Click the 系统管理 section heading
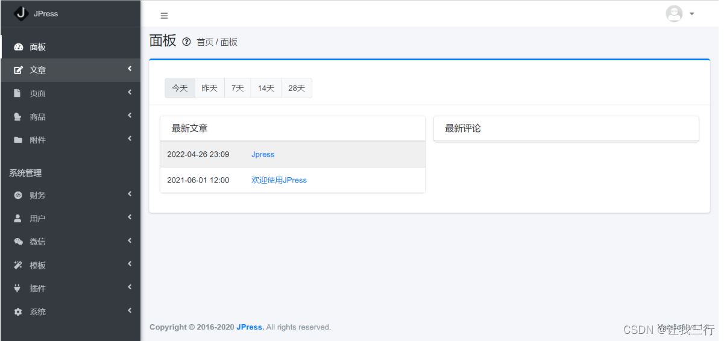The width and height of the screenshot is (724, 341). [x=25, y=173]
